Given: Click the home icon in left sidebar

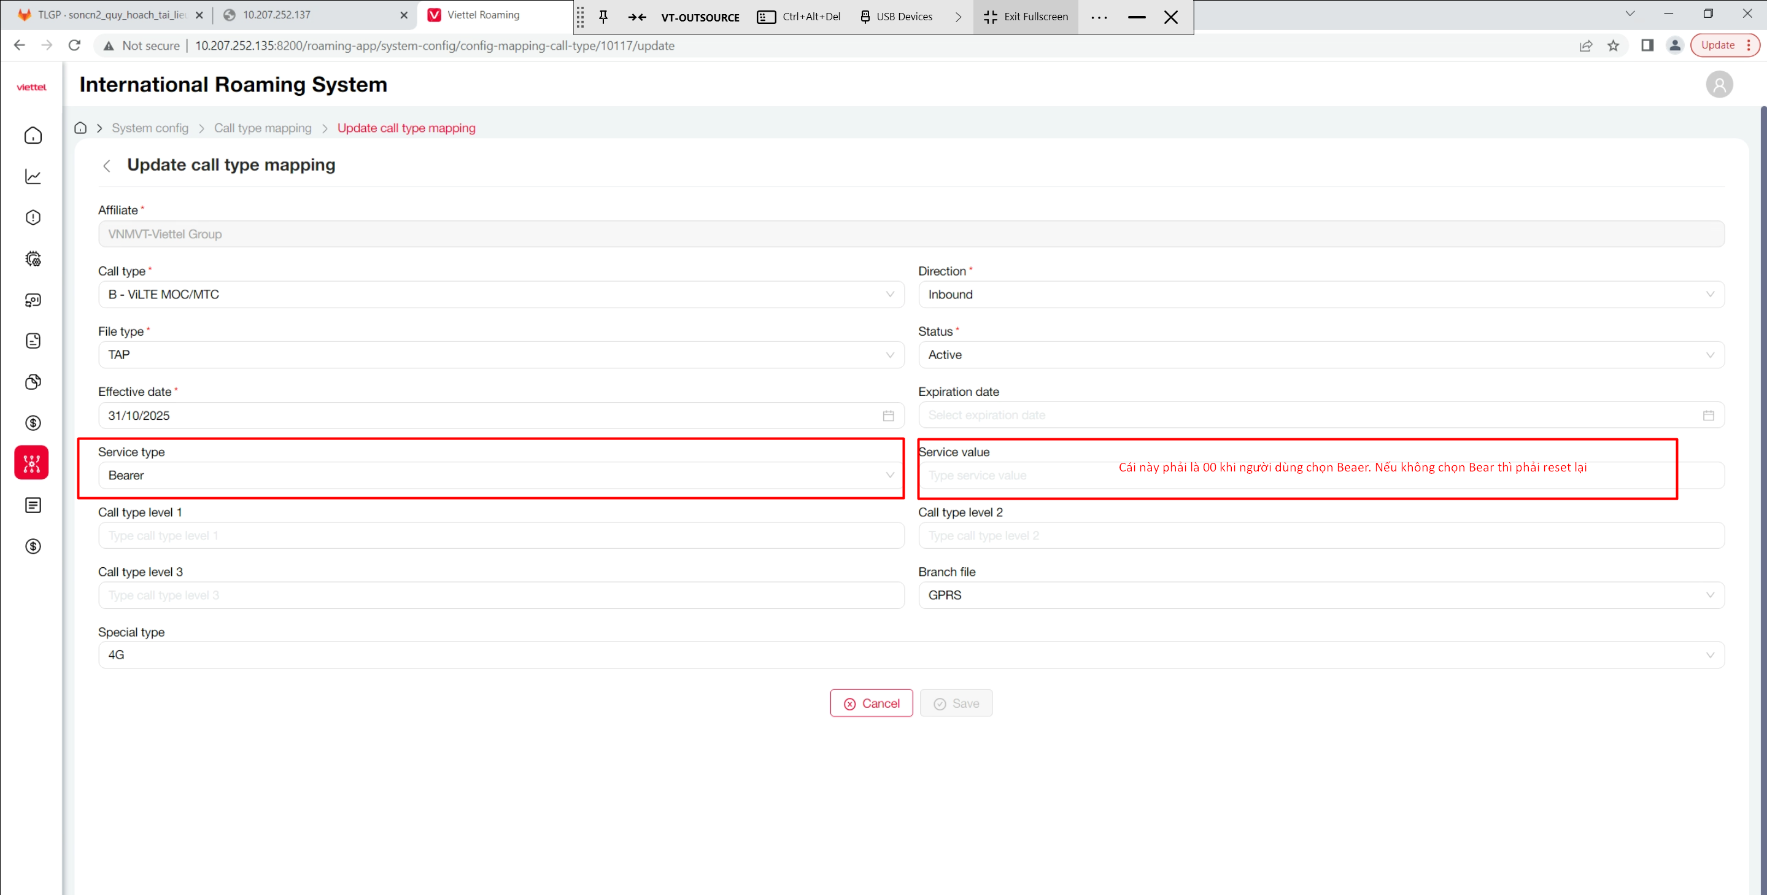Looking at the screenshot, I should [x=33, y=136].
